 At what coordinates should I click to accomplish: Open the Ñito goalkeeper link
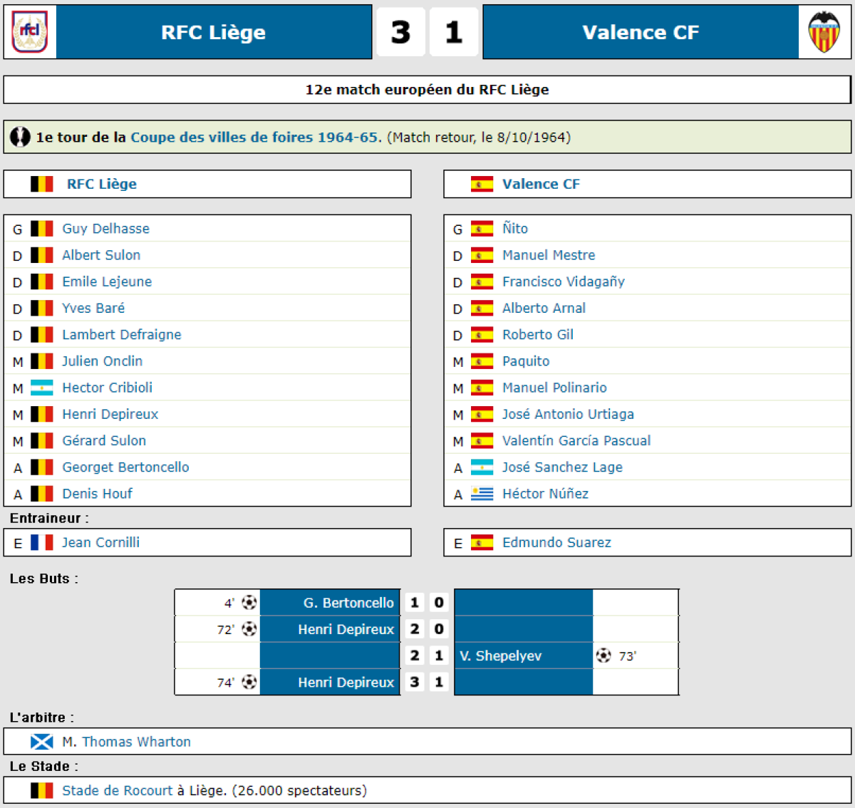(514, 229)
